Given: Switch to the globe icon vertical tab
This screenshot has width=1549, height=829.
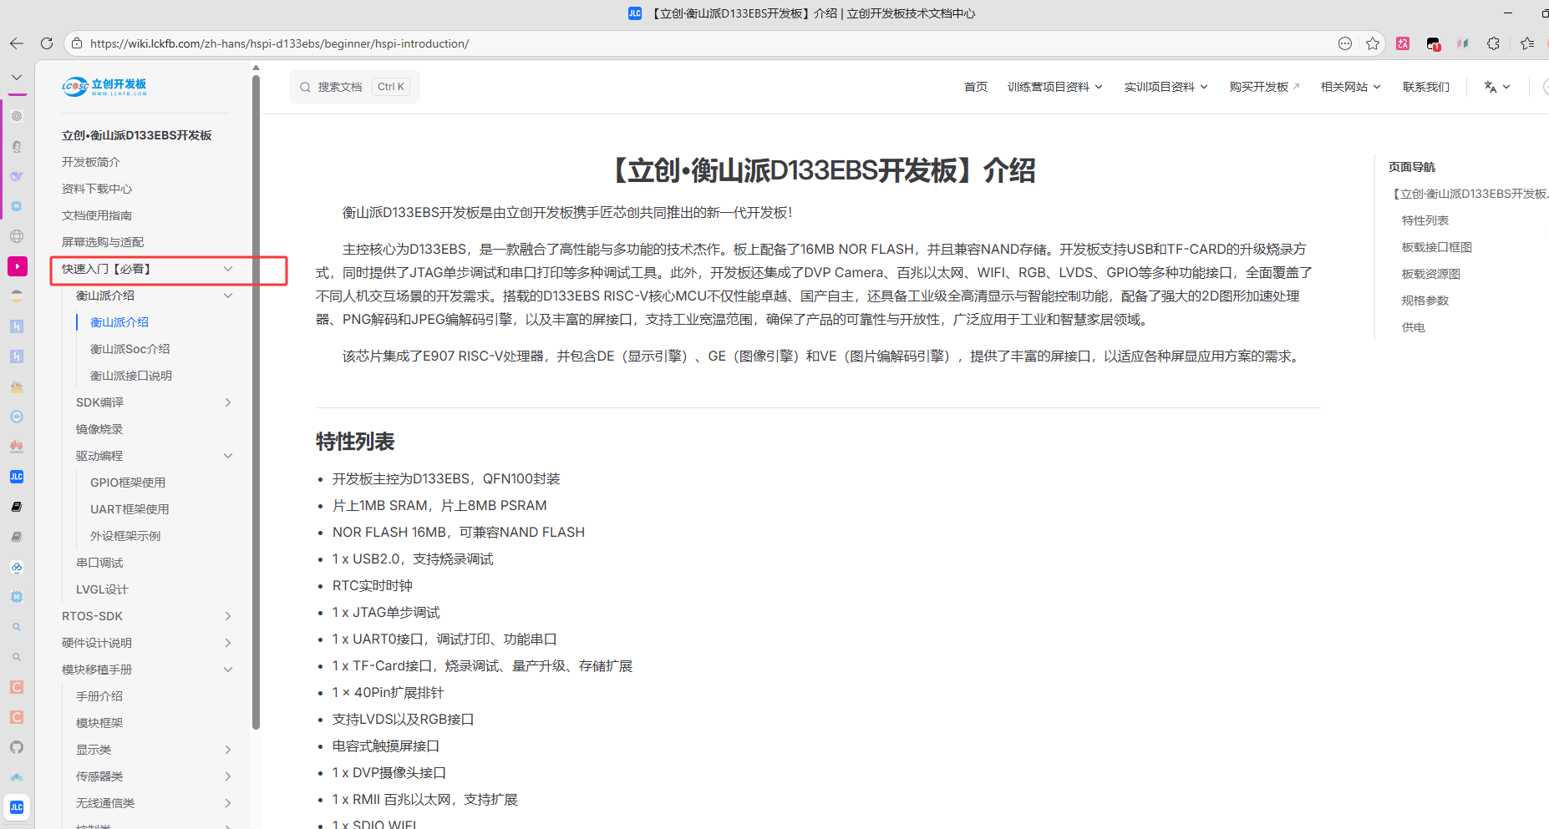Looking at the screenshot, I should pyautogui.click(x=17, y=236).
